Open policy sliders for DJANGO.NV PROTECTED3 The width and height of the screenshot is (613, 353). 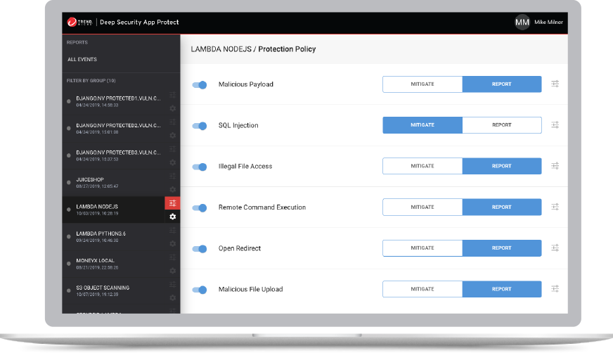coord(172,149)
